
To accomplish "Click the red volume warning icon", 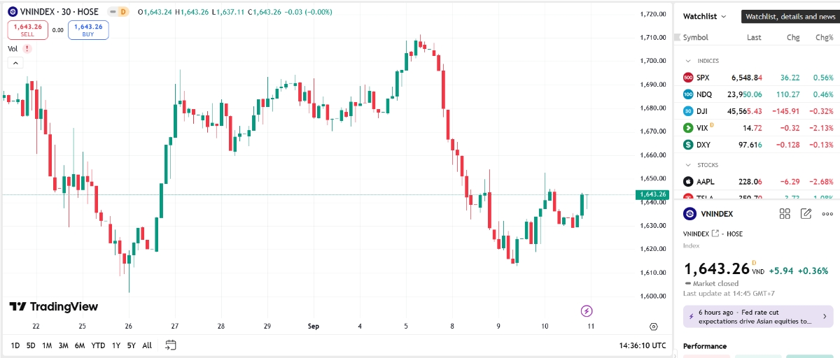I will point(27,49).
